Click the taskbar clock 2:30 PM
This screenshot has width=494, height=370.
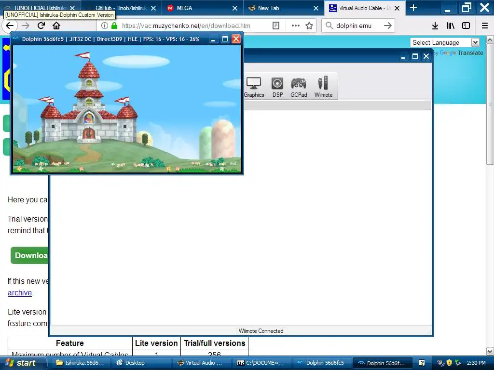(x=476, y=363)
